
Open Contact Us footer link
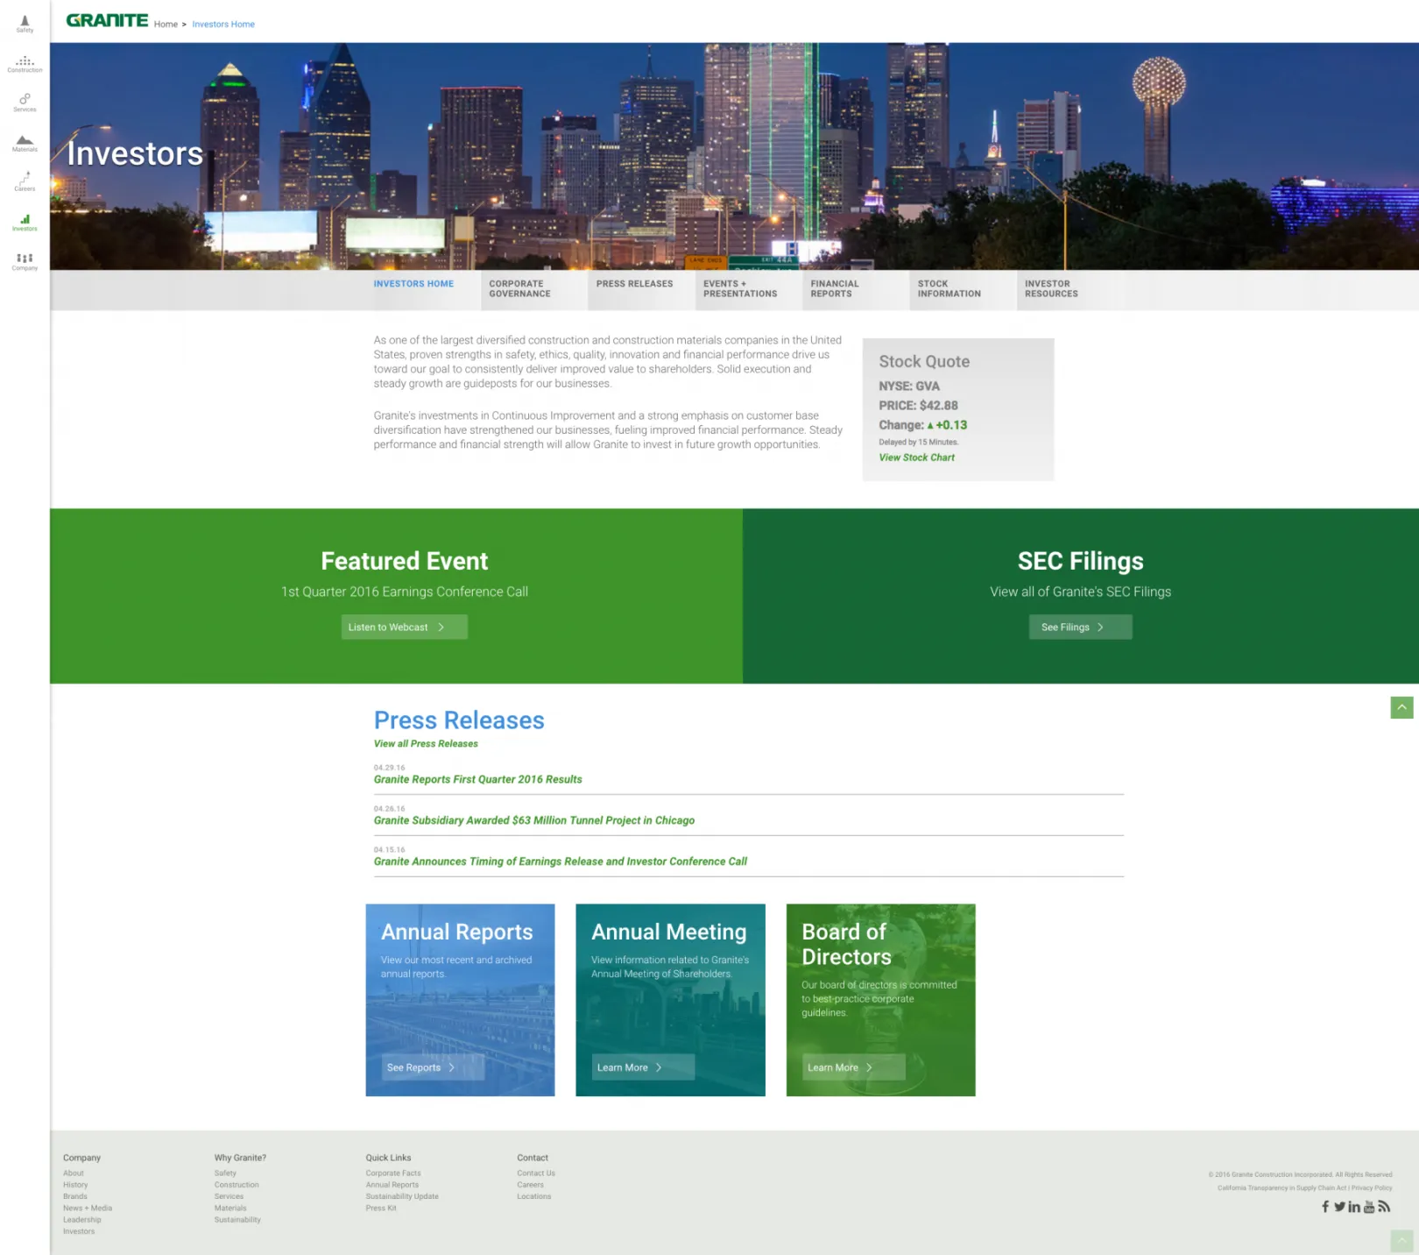pyautogui.click(x=536, y=1173)
